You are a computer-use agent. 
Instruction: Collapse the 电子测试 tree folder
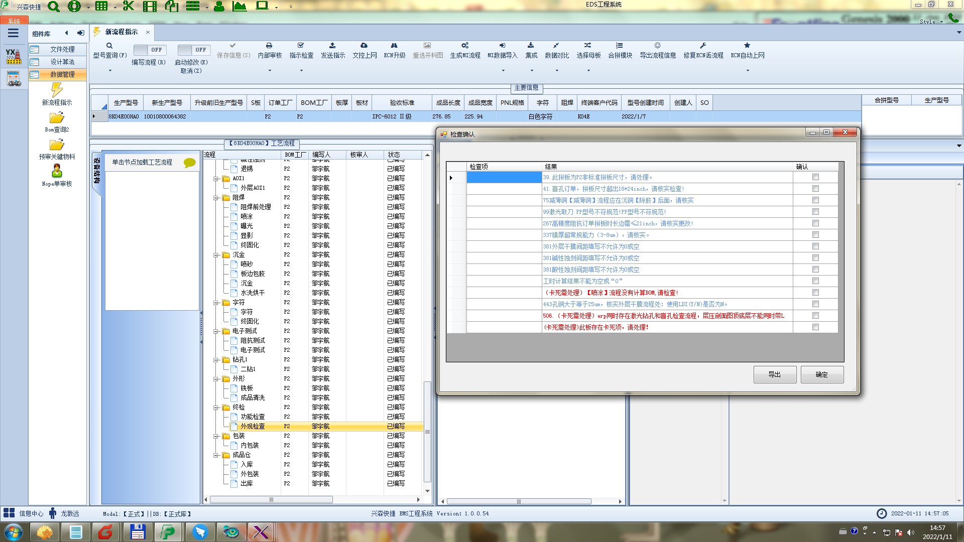(x=216, y=331)
